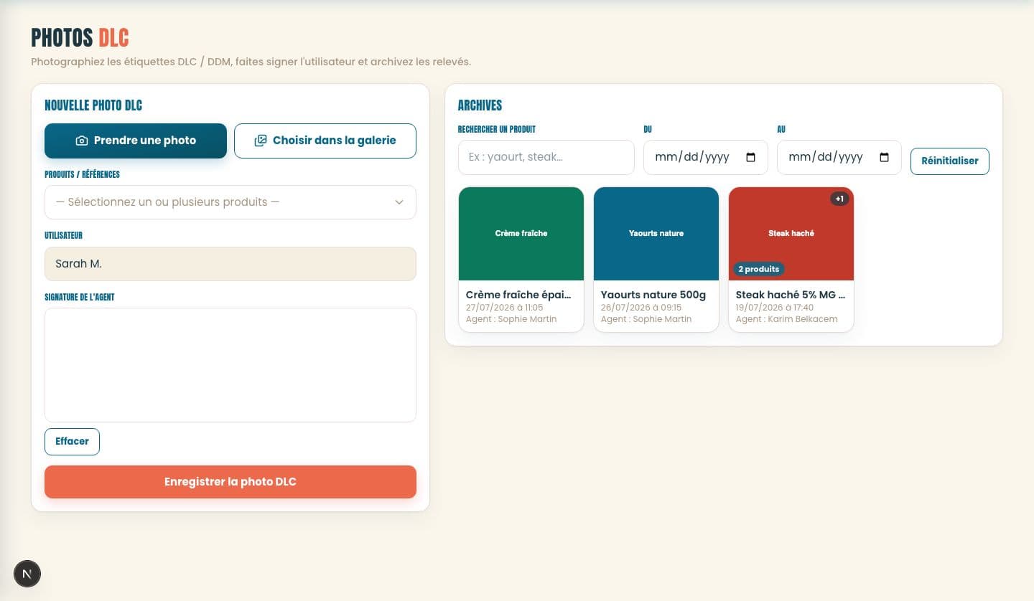Screen dimensions: 1034x601
Task: Open the calendar picker in the Du field
Action: pos(751,157)
